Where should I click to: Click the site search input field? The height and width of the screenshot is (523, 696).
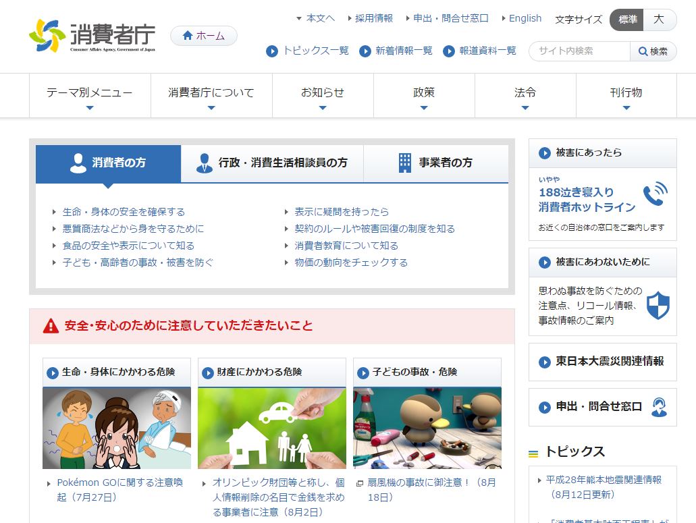click(580, 51)
